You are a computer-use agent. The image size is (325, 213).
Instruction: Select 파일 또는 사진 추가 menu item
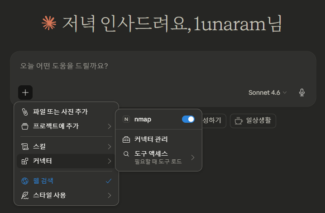coord(61,111)
